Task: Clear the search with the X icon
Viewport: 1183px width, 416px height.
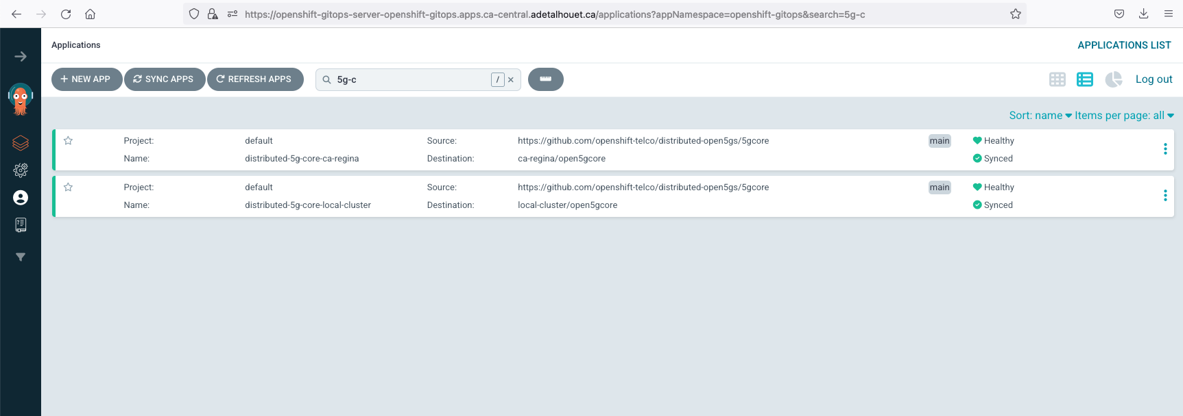Action: coord(511,79)
